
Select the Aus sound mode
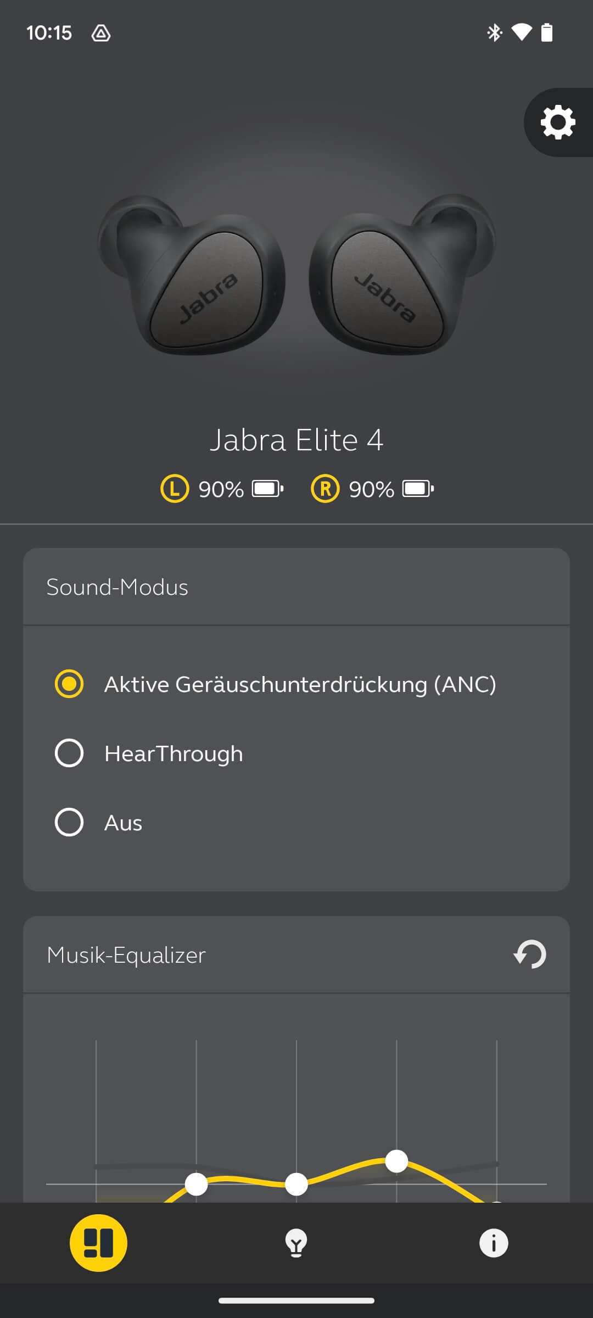(x=69, y=822)
